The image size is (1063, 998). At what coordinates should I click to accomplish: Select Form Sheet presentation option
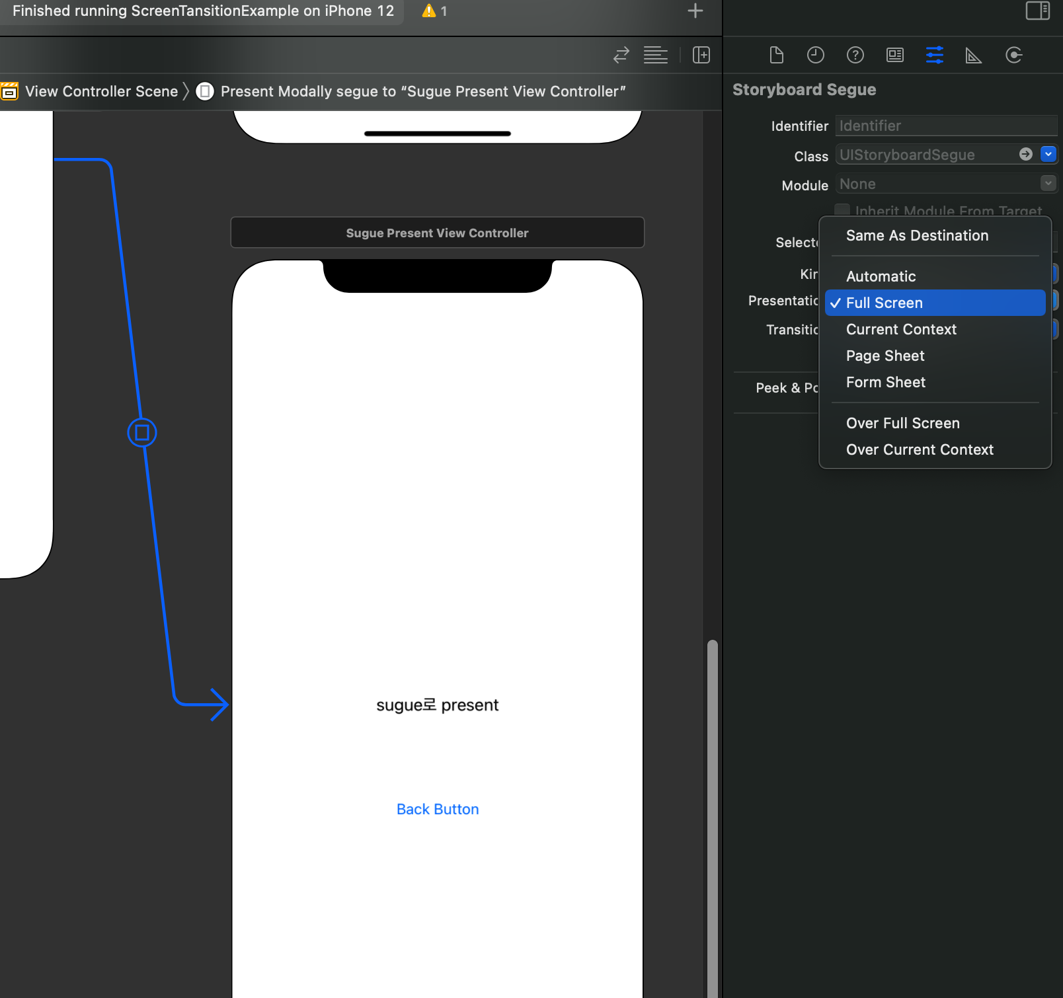pyautogui.click(x=935, y=382)
